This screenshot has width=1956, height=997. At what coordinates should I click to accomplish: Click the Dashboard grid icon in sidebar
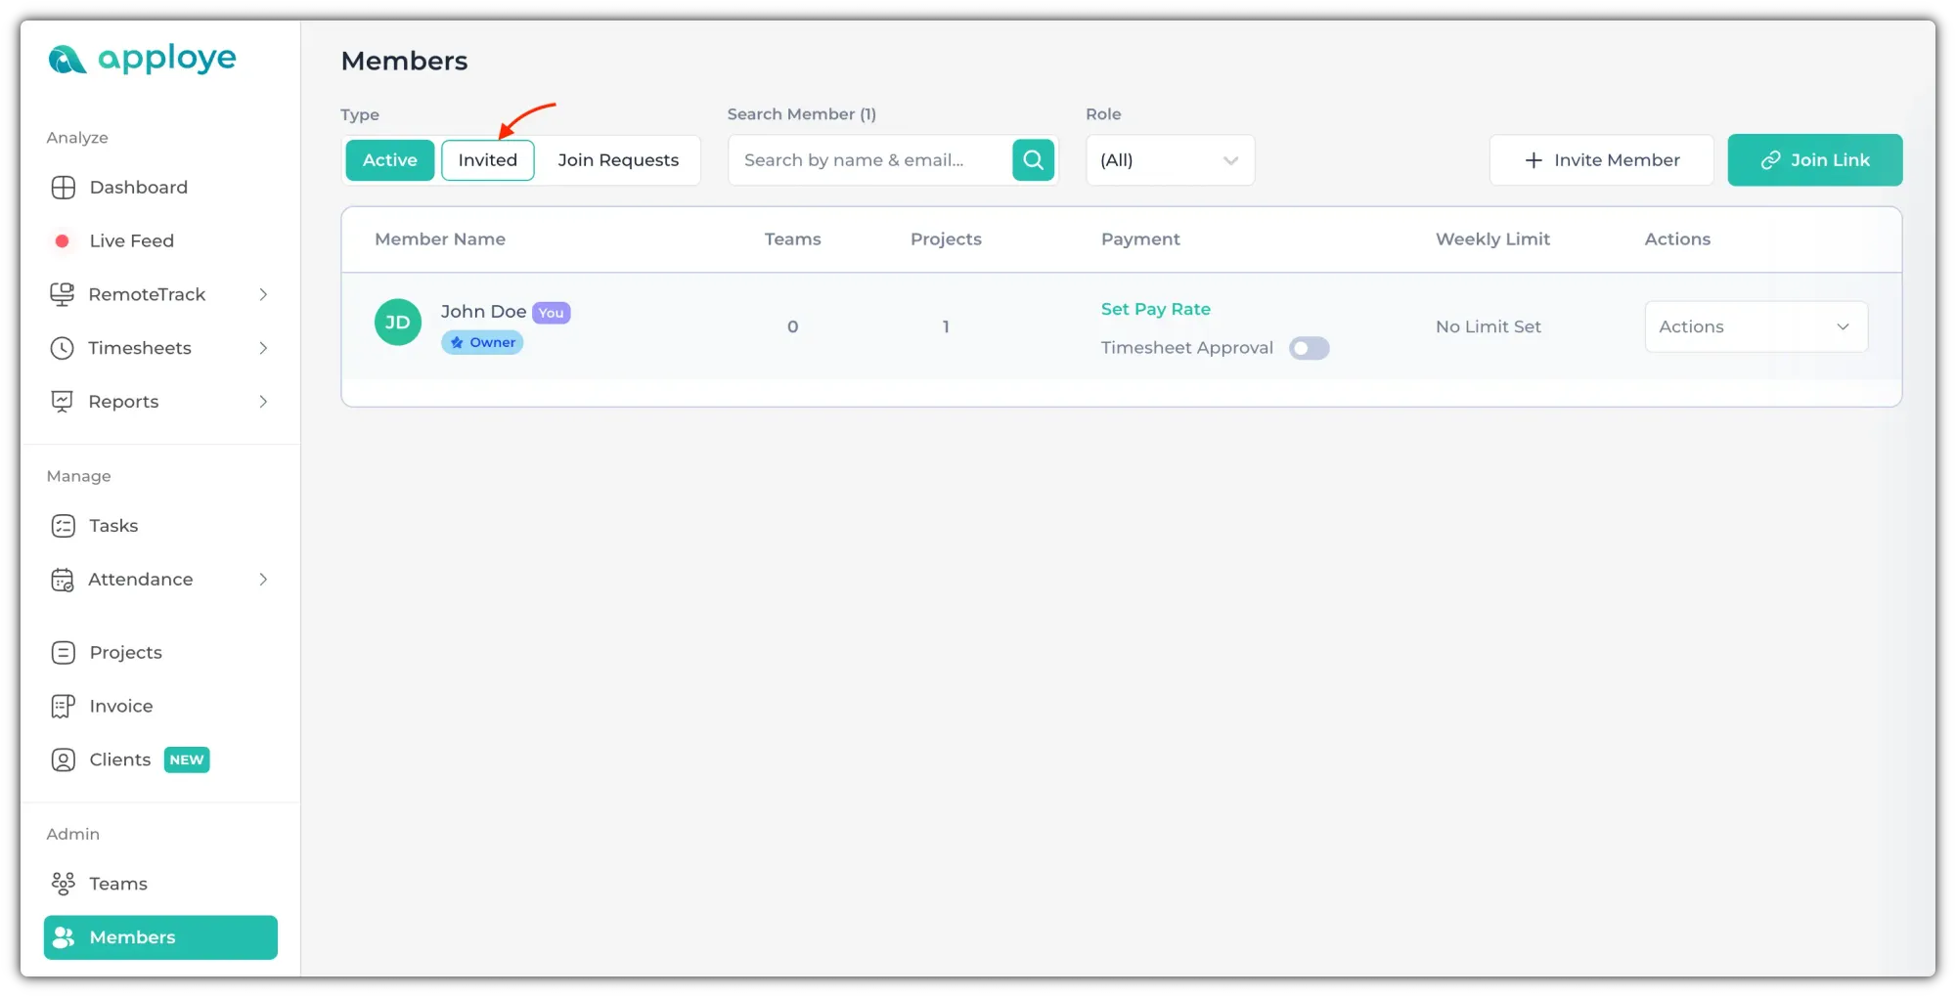click(x=63, y=188)
